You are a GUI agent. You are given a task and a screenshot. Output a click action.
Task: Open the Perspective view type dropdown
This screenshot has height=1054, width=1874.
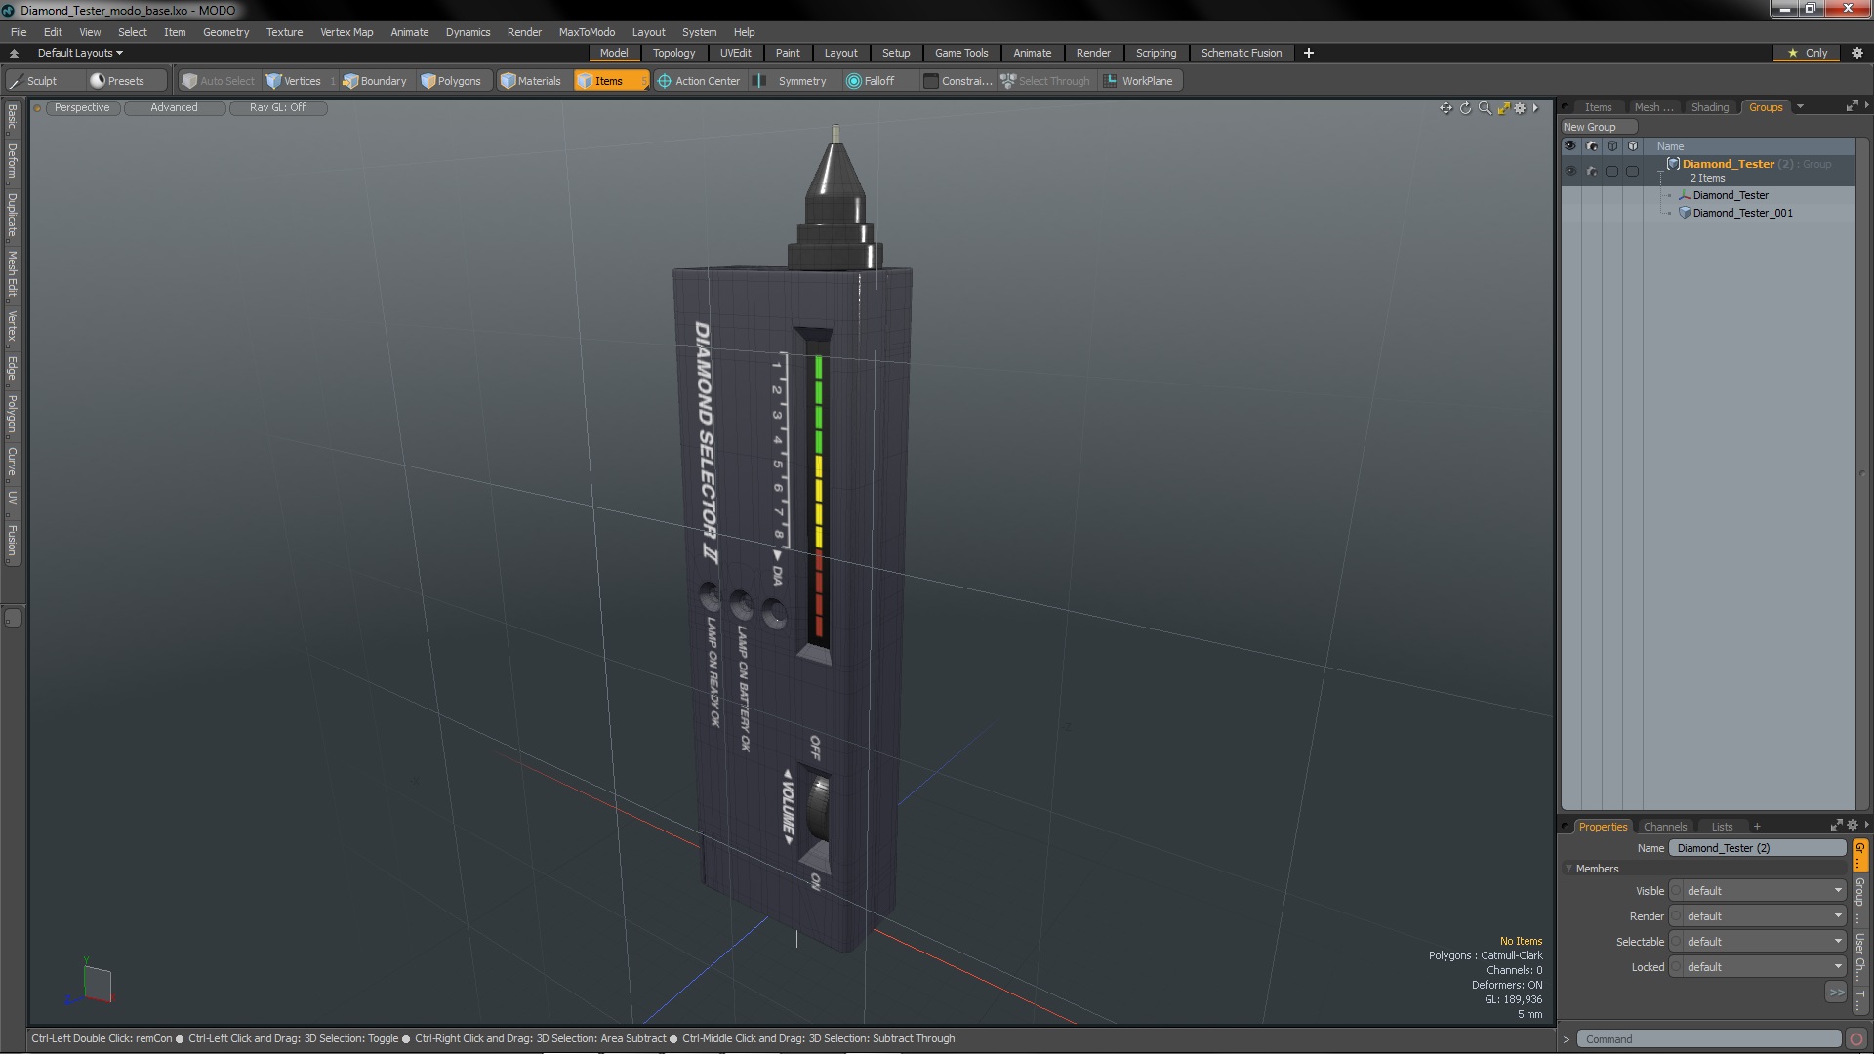[x=82, y=108]
